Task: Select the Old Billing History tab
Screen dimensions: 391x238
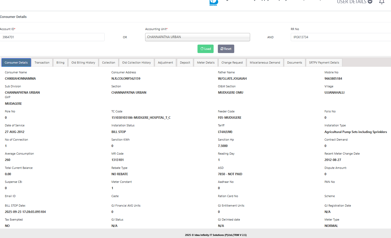Action: [x=83, y=63]
